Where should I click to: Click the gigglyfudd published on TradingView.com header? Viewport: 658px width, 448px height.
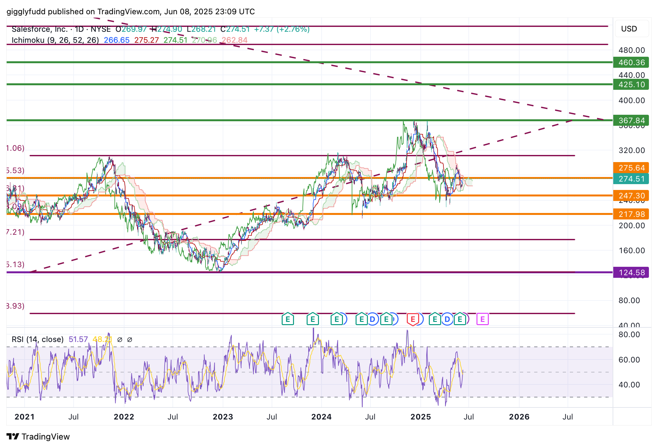pyautogui.click(x=131, y=12)
